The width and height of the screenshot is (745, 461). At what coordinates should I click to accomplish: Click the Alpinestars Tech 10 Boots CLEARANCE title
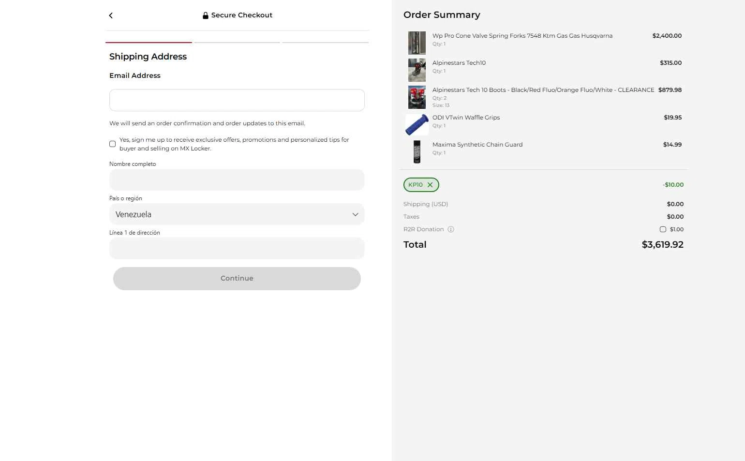[543, 90]
